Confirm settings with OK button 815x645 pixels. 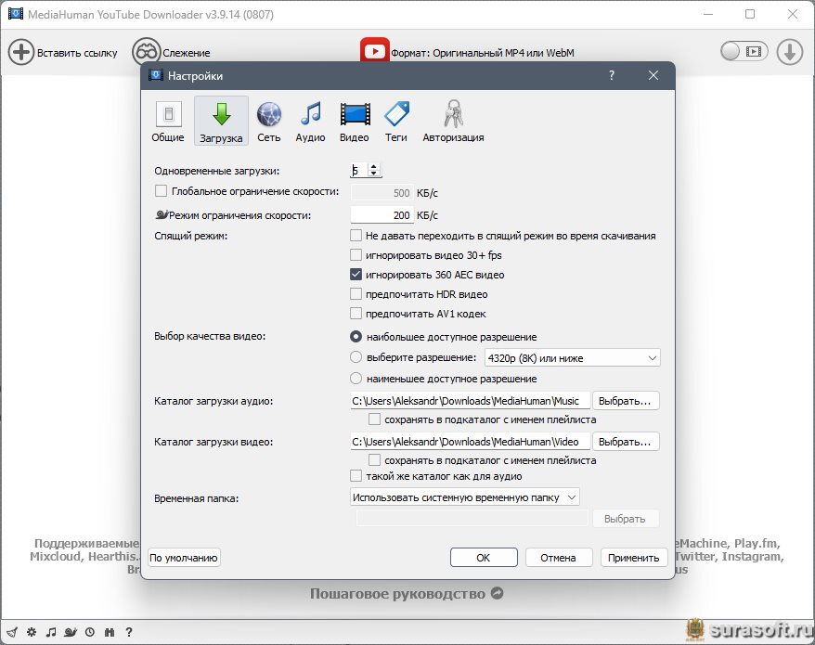[x=484, y=558]
